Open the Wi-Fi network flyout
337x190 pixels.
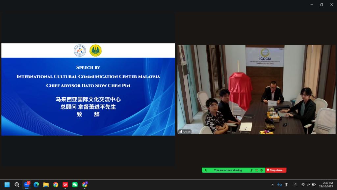(x=303, y=185)
